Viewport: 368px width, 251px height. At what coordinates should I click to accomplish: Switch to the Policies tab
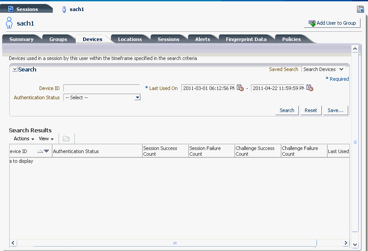(x=291, y=39)
